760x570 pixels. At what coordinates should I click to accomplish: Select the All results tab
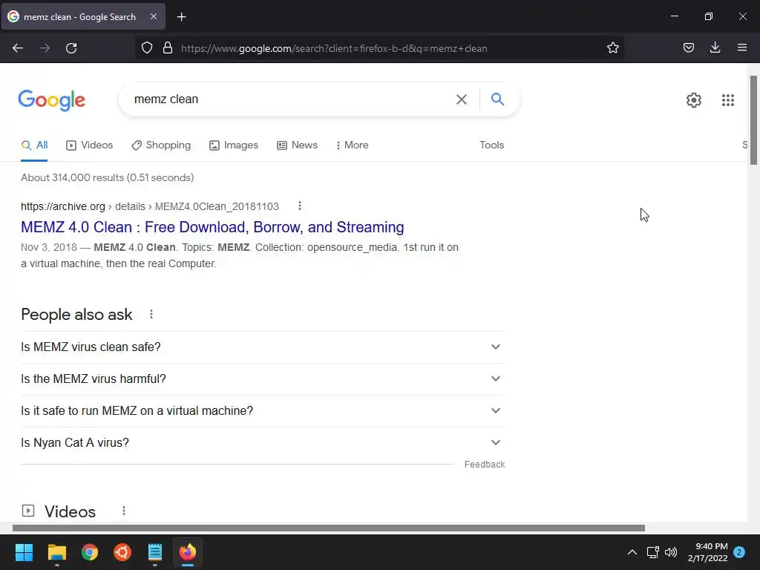coord(34,145)
